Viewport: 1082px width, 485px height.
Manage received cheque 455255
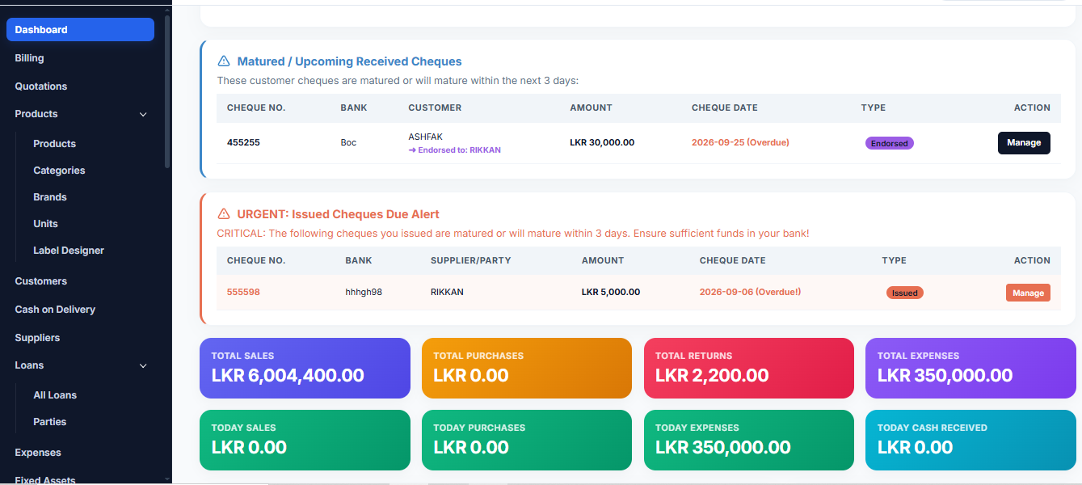(x=1024, y=142)
